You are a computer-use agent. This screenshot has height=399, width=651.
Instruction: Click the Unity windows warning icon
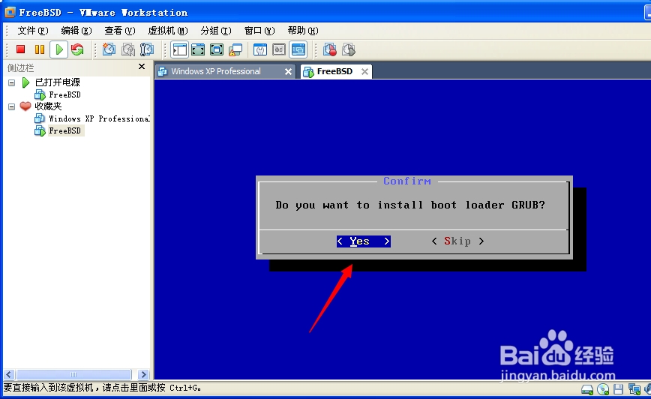[x=235, y=49]
